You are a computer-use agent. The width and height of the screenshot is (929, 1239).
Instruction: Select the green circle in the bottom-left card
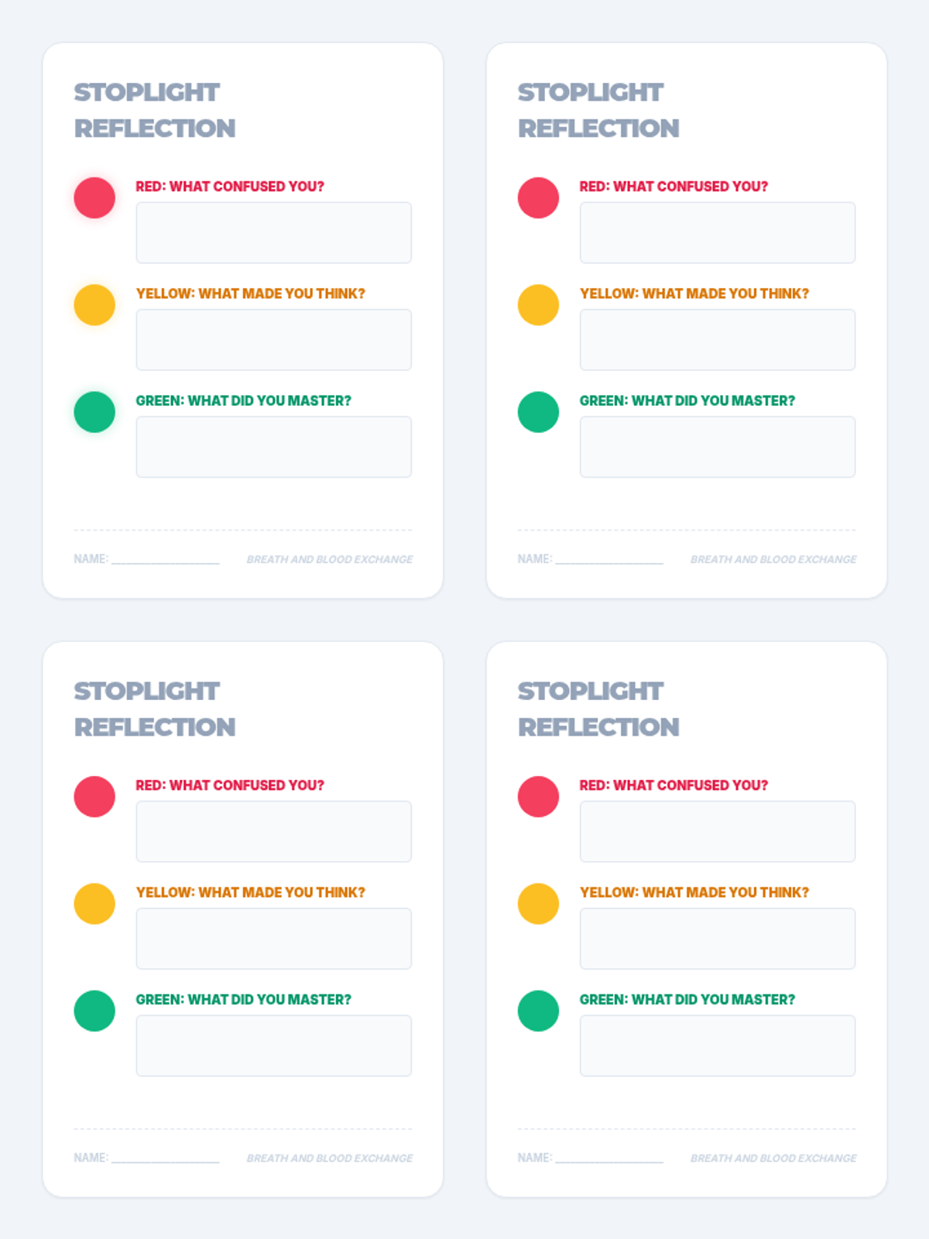click(94, 1011)
